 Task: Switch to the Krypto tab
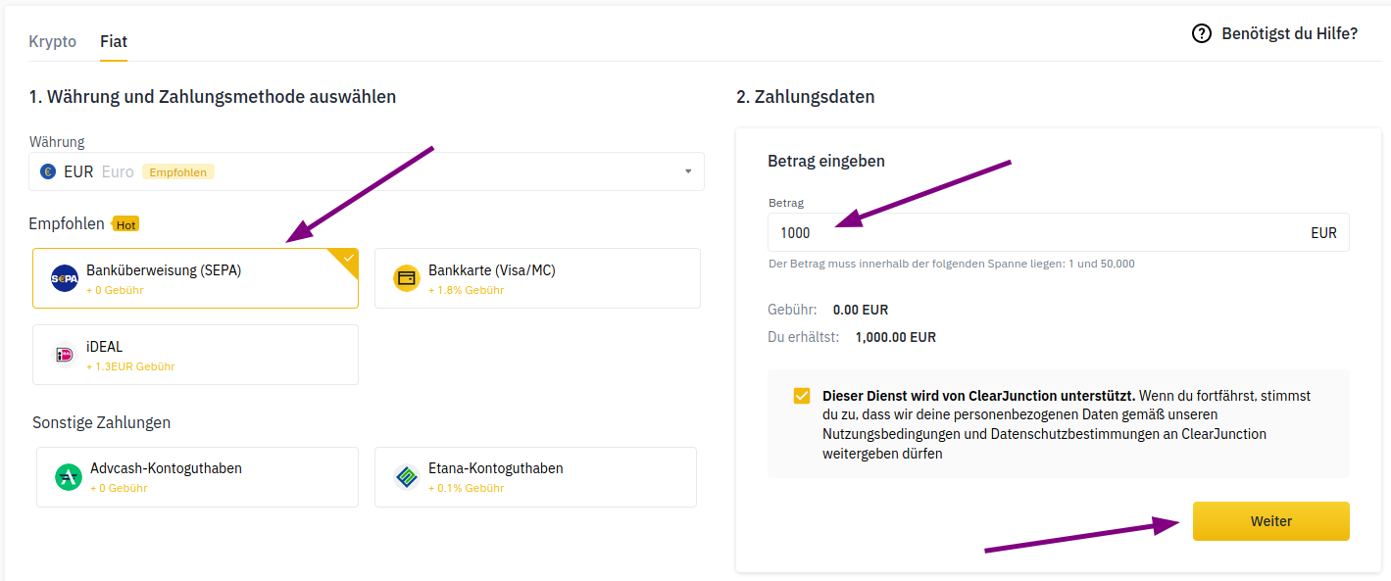point(52,41)
